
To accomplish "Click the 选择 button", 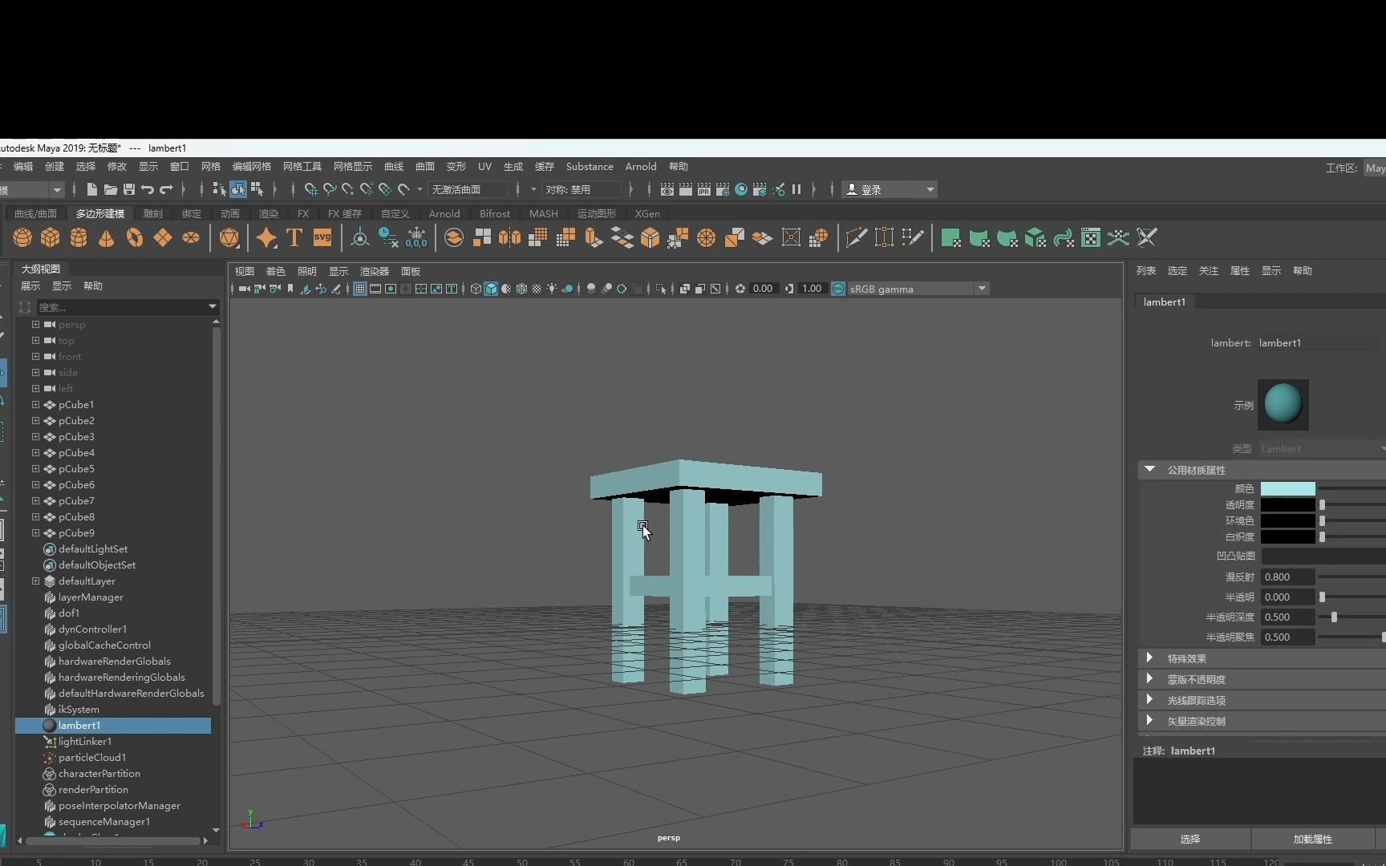I will pos(1190,839).
